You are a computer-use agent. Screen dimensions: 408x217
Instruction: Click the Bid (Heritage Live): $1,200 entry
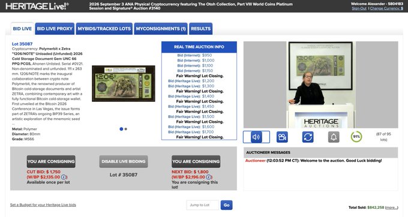click(191, 81)
